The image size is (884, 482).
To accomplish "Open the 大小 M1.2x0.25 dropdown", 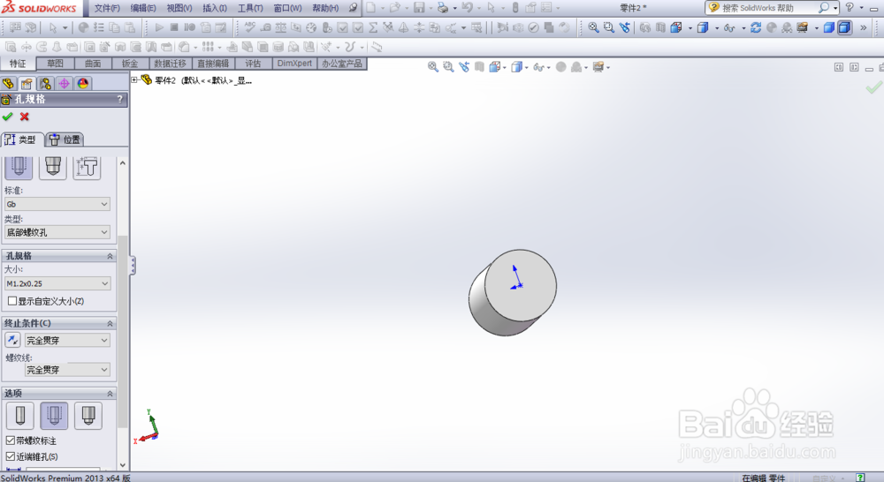I will (57, 283).
